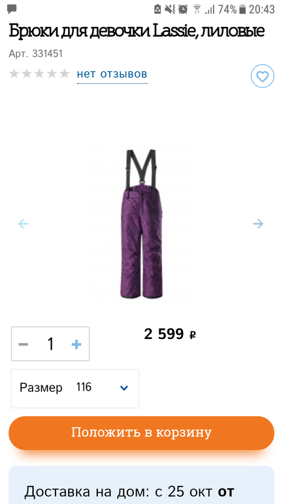Click the 2 599 ₽ price
This screenshot has width=283, height=504.
coord(170,334)
